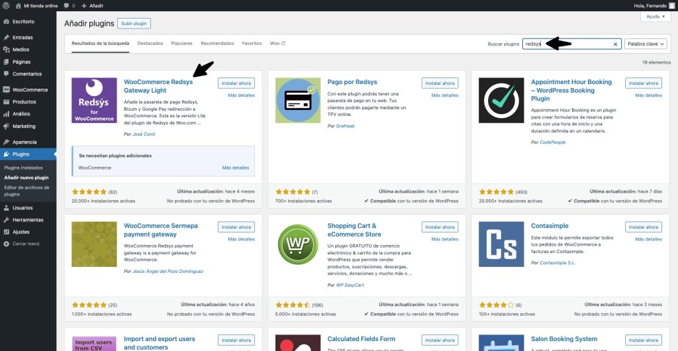Open the Palabra clave dropdown
Viewport: 678px width, 351px height.
click(x=646, y=44)
